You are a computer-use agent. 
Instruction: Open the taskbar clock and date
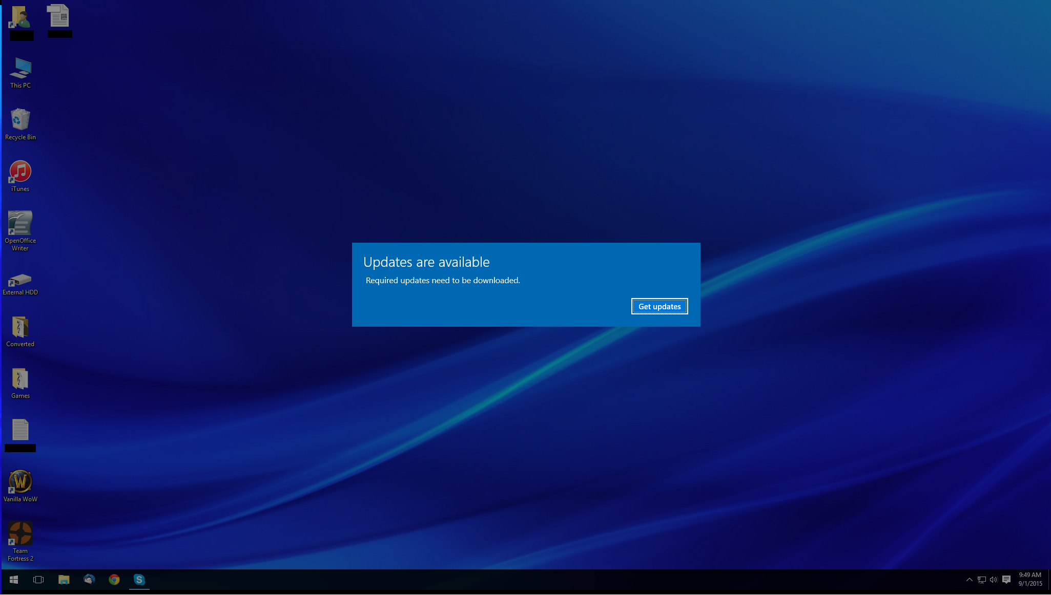coord(1030,579)
